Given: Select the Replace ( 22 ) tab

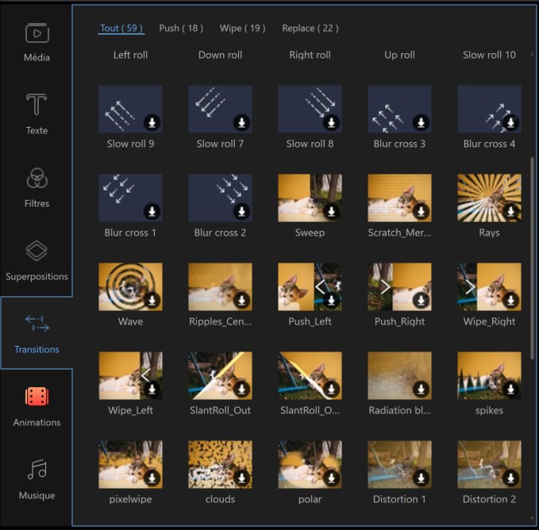Looking at the screenshot, I should coord(310,29).
